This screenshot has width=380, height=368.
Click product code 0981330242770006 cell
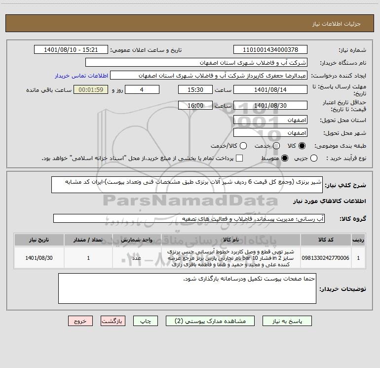[326, 258]
